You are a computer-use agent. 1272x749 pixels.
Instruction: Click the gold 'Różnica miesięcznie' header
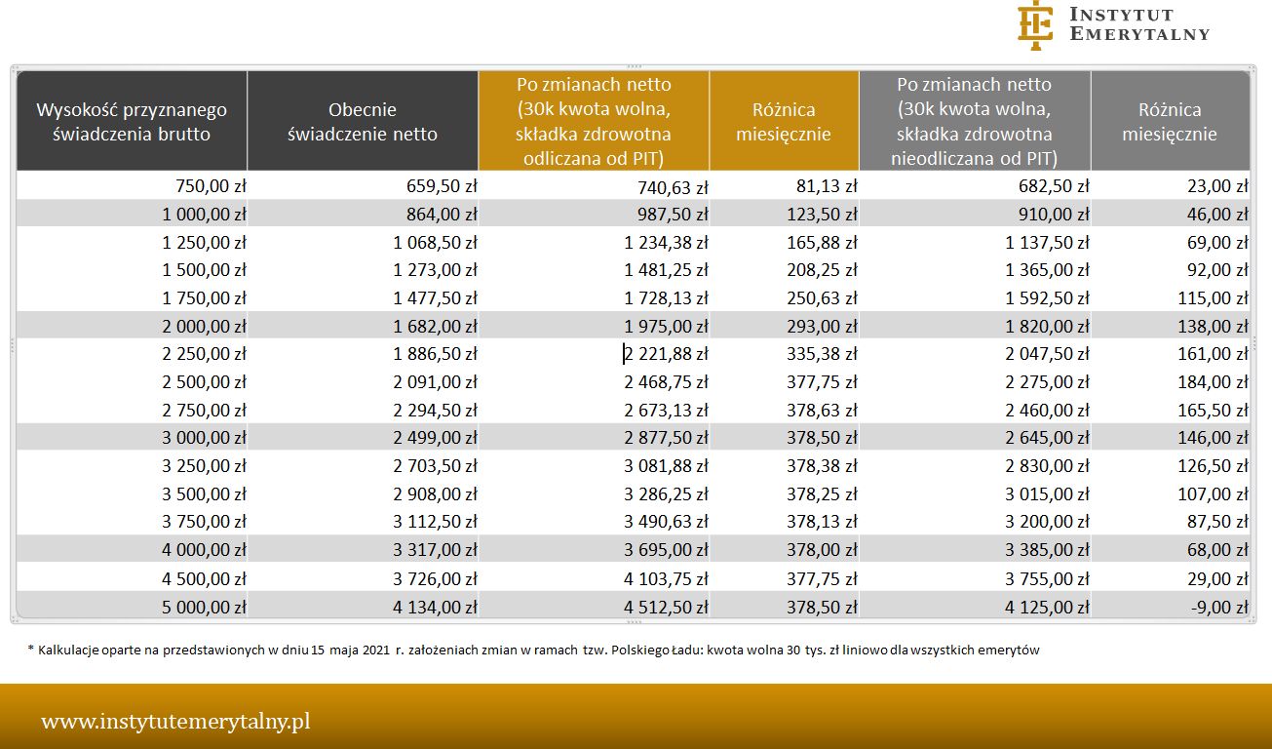(784, 122)
